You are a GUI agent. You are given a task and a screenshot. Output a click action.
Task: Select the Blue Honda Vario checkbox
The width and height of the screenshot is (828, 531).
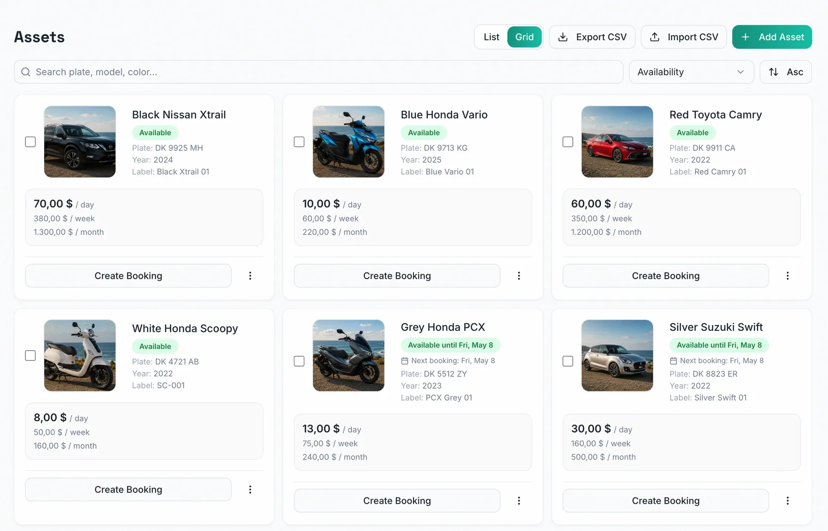[299, 142]
